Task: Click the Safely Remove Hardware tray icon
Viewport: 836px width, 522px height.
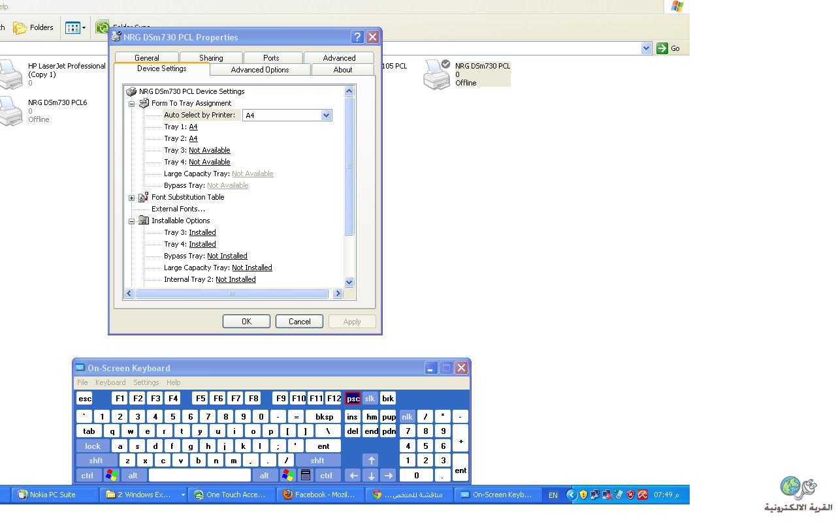Action: (x=619, y=495)
